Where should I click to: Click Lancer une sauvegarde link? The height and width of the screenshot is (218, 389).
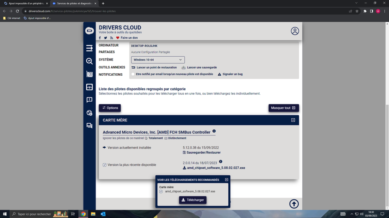click(199, 67)
